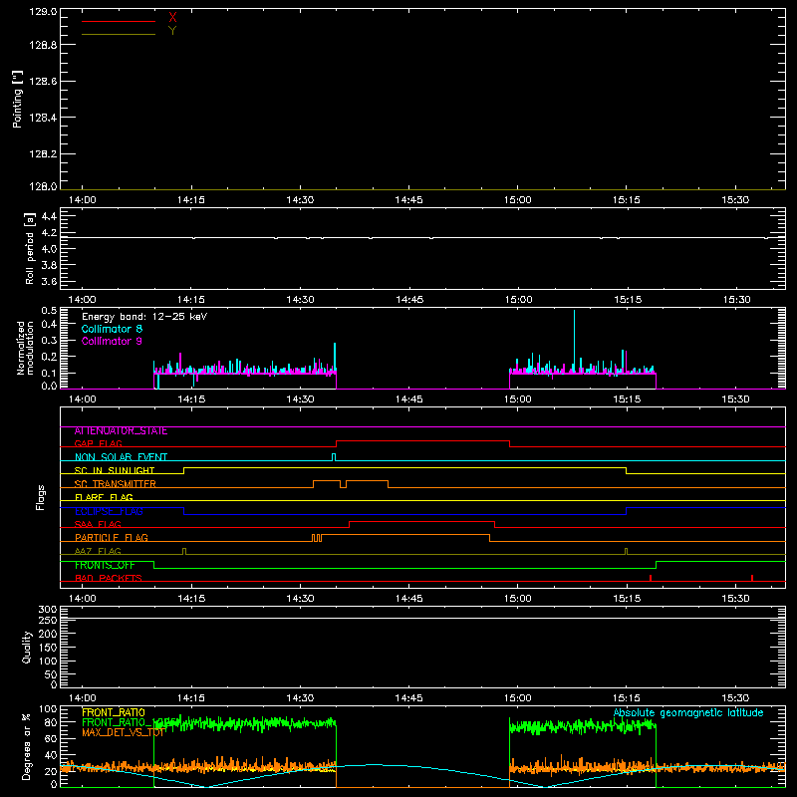Click the Roll period axis title
The width and height of the screenshot is (797, 797).
(30, 248)
